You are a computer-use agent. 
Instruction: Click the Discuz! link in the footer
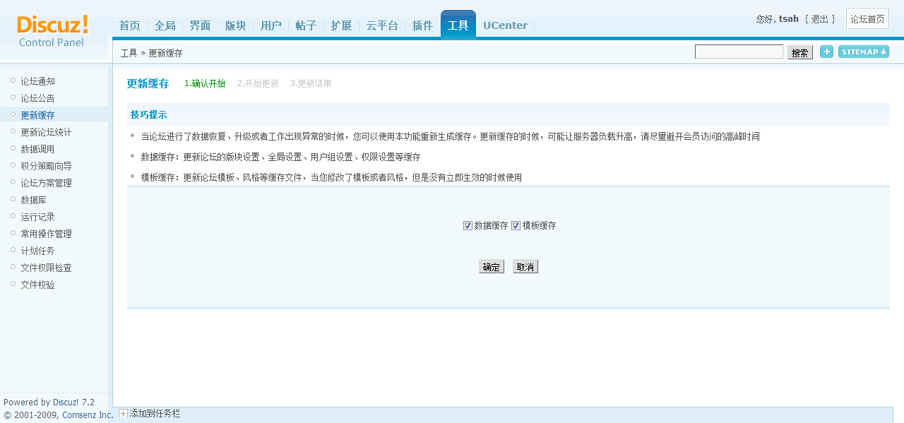[x=66, y=403]
